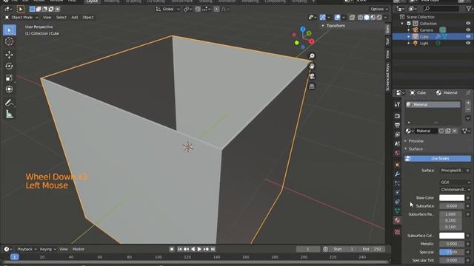The width and height of the screenshot is (474, 266).
Task: Open the Surface shader Principled BSDF selector
Action: coord(453,171)
